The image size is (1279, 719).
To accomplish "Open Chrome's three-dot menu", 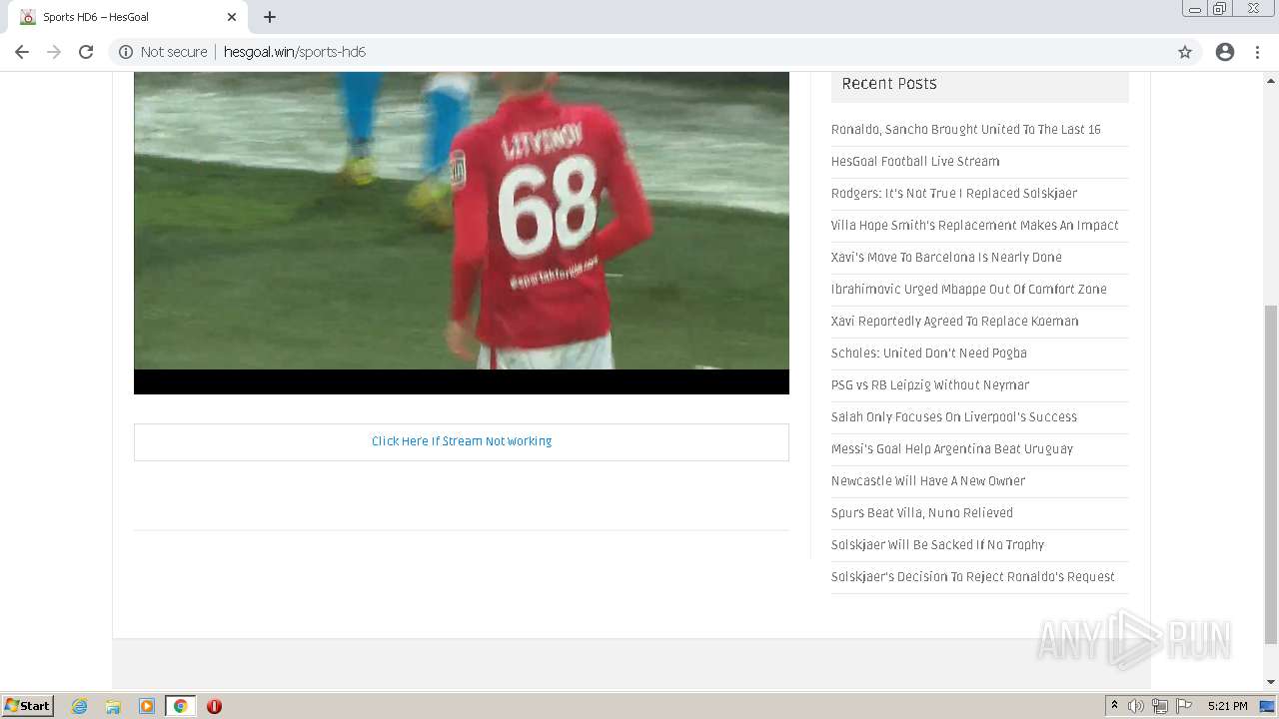I will 1257,52.
